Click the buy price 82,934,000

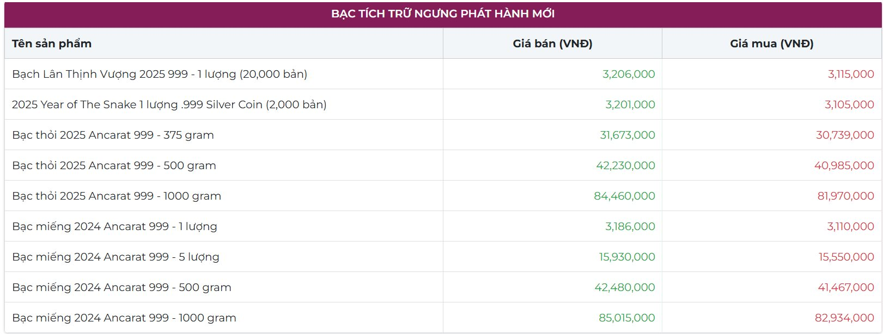tap(844, 318)
